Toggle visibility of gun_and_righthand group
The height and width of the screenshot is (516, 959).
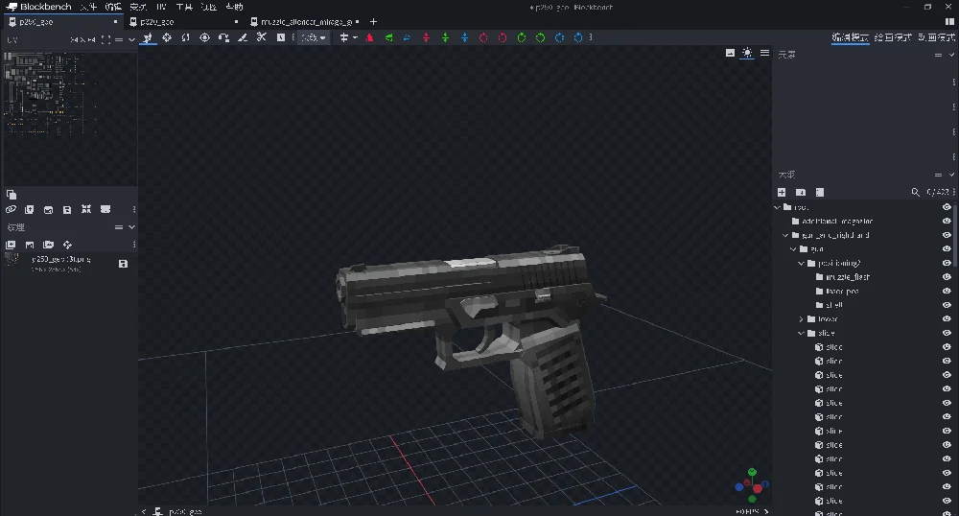click(947, 235)
